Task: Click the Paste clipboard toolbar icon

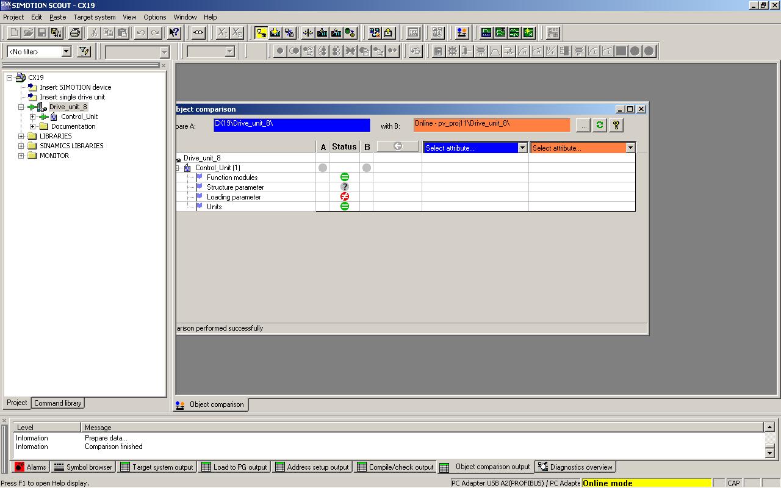Action: coord(123,33)
